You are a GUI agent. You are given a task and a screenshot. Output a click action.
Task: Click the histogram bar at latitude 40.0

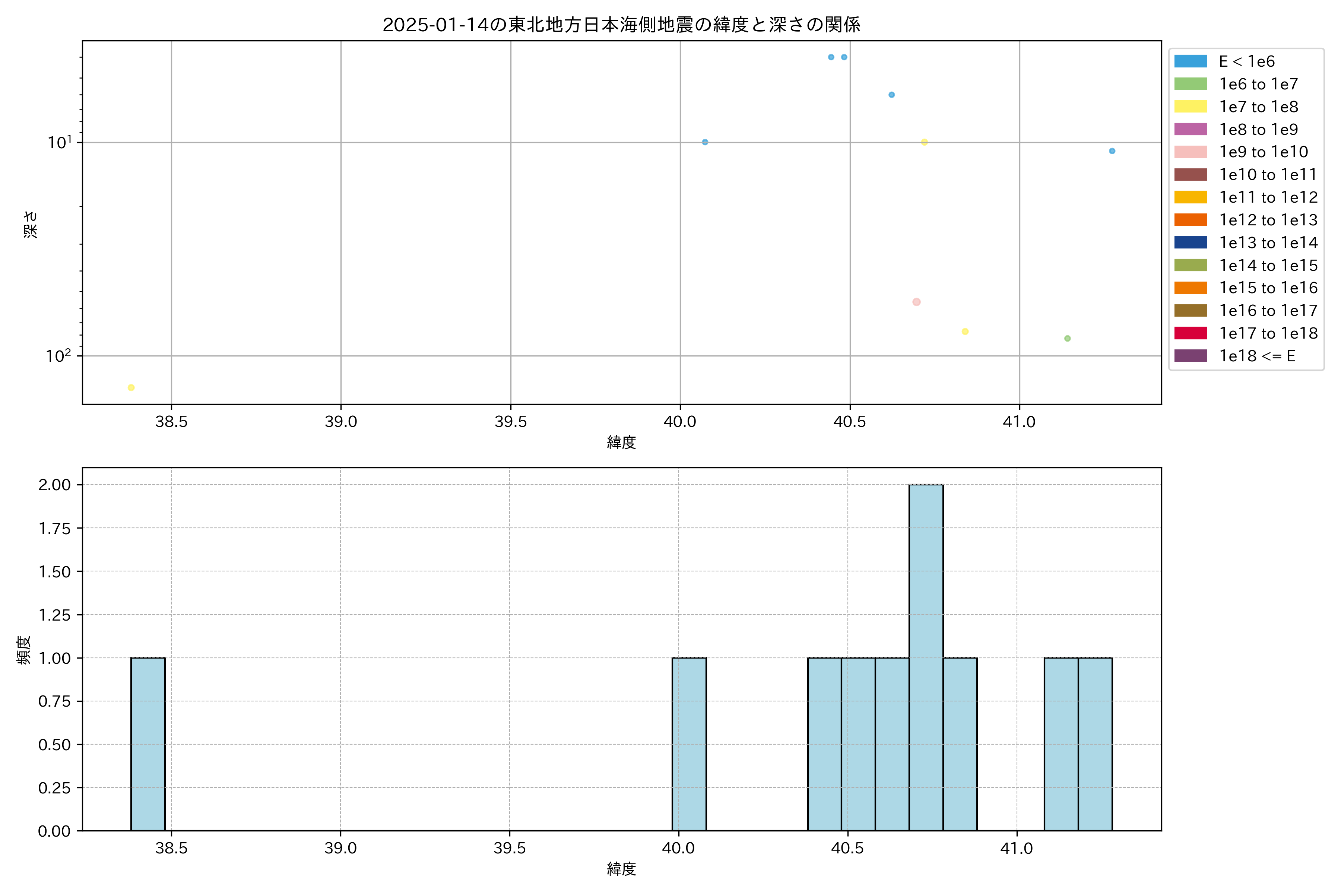[689, 744]
